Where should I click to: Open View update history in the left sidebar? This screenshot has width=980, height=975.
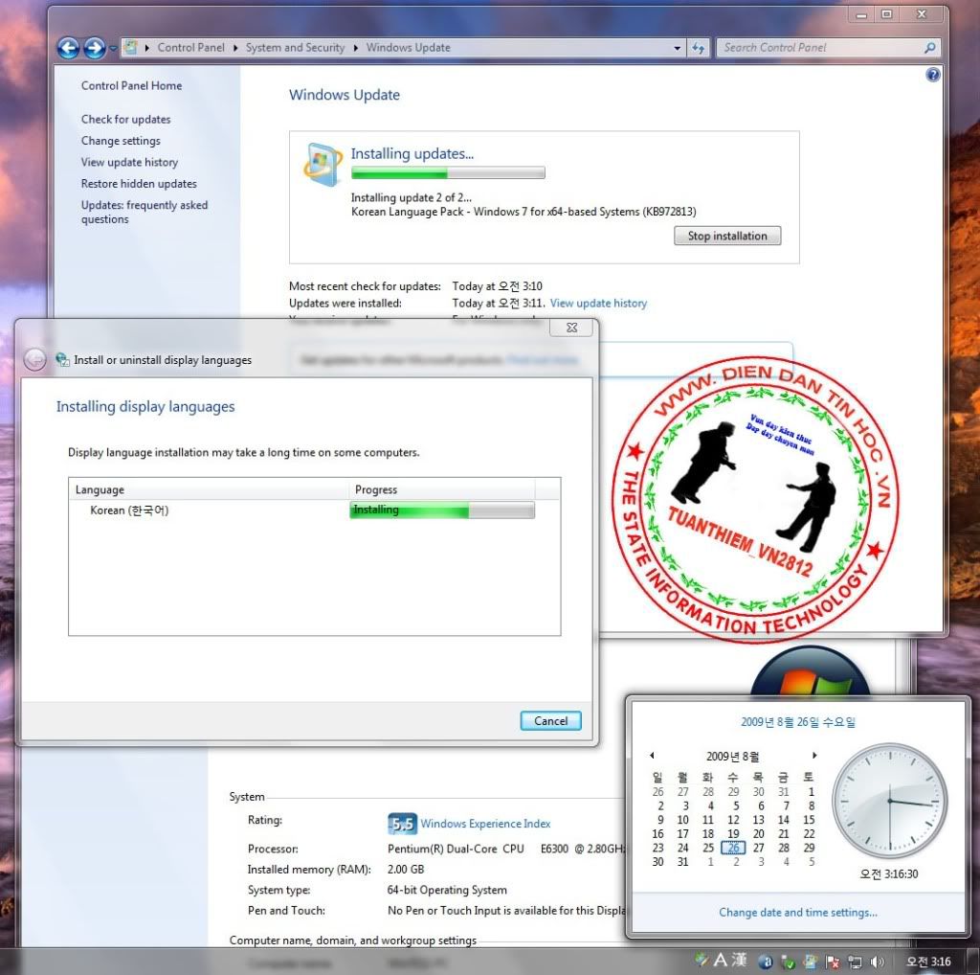[129, 162]
